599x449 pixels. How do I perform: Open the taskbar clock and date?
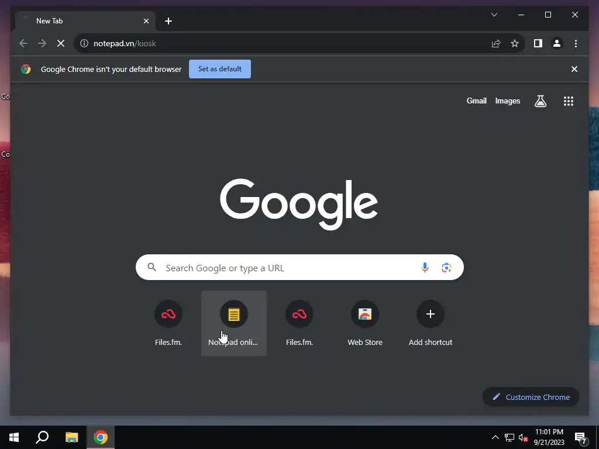pyautogui.click(x=549, y=437)
